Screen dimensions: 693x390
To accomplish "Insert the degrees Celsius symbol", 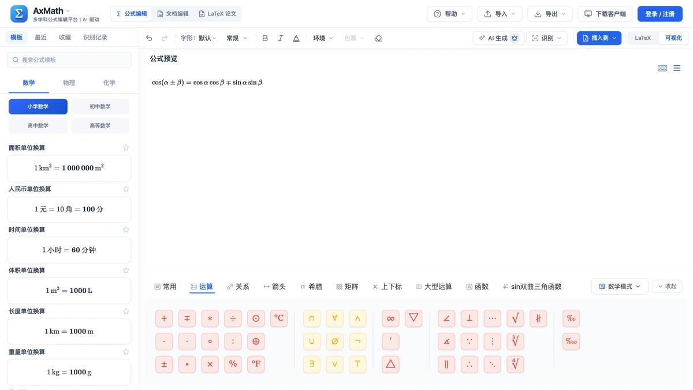I will coord(279,318).
